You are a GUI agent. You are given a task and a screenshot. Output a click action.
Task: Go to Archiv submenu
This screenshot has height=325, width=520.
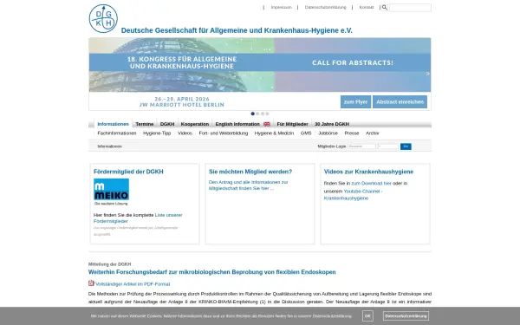tap(372, 133)
